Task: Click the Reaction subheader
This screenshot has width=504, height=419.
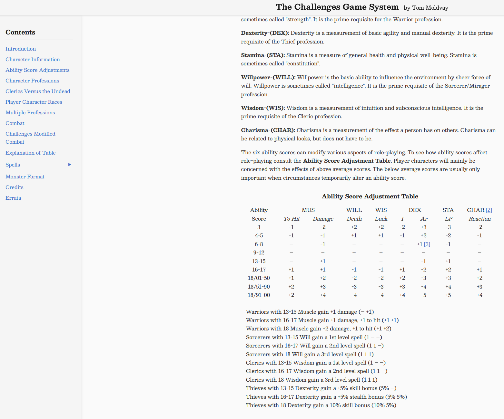Action: [x=480, y=219]
